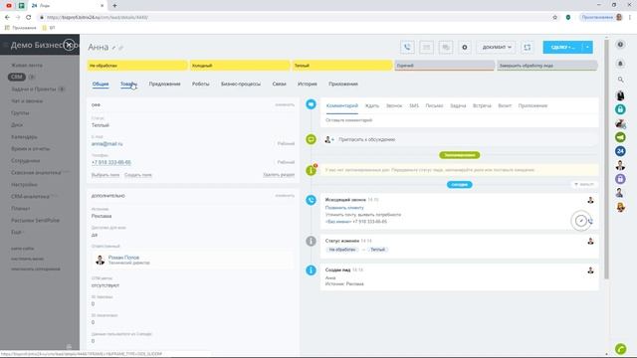The image size is (637, 358).
Task: Set the lead stage to Холодный
Action: (240, 66)
